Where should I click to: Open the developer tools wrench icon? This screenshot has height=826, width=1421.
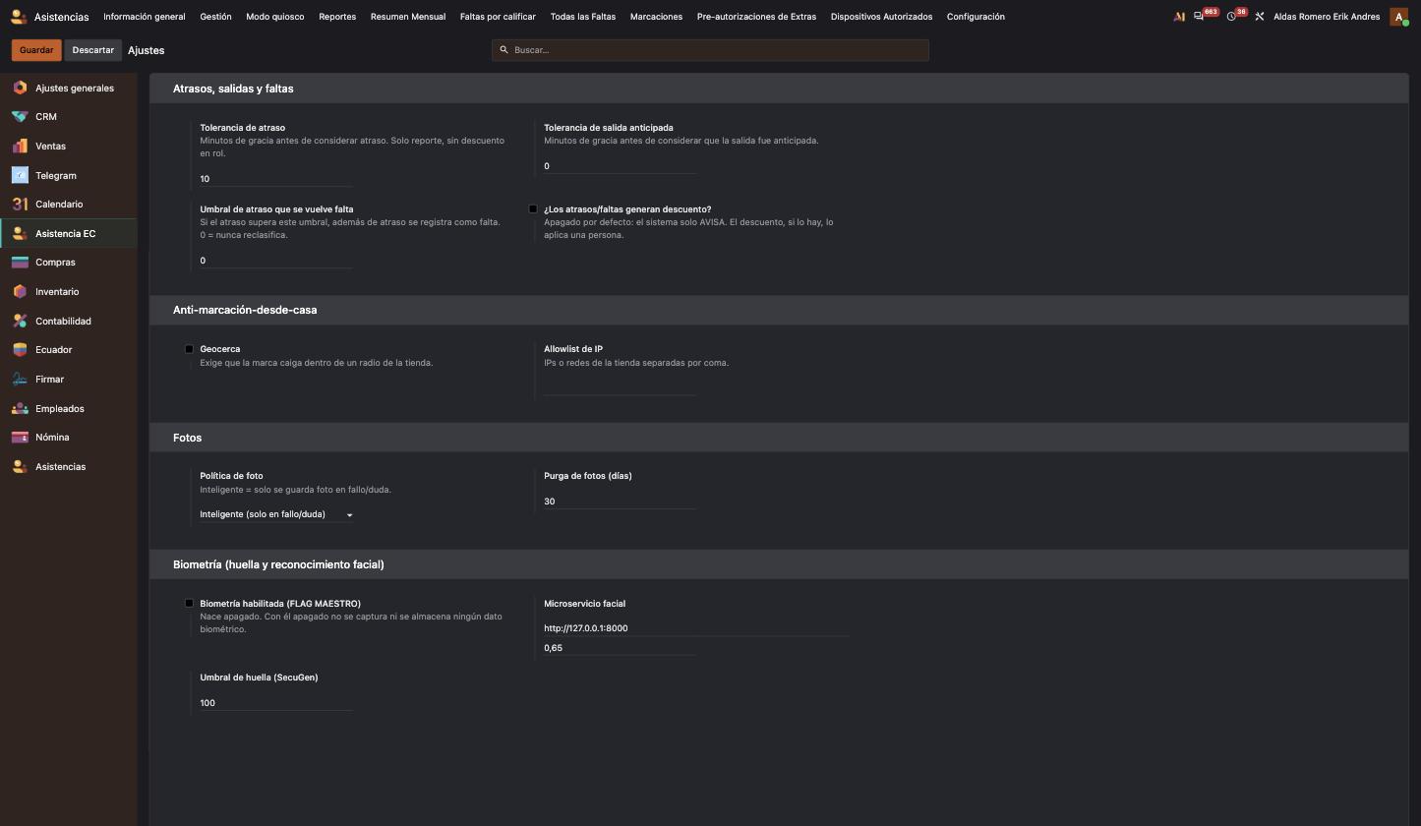coord(1259,17)
